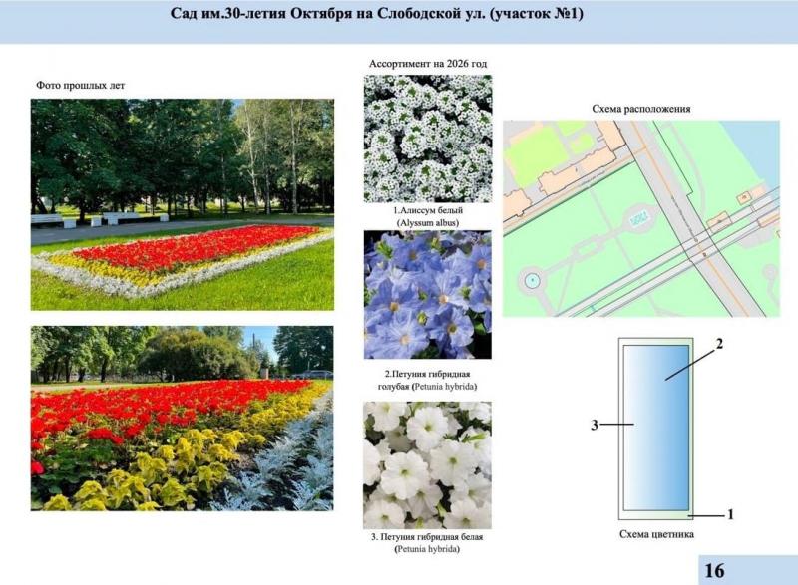Open the top photo of the red flowerbed
This screenshot has width=798, height=585.
[x=183, y=204]
